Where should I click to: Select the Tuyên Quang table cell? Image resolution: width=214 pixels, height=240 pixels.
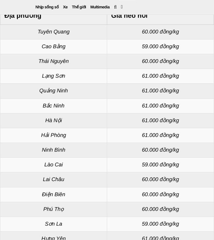coord(53,32)
